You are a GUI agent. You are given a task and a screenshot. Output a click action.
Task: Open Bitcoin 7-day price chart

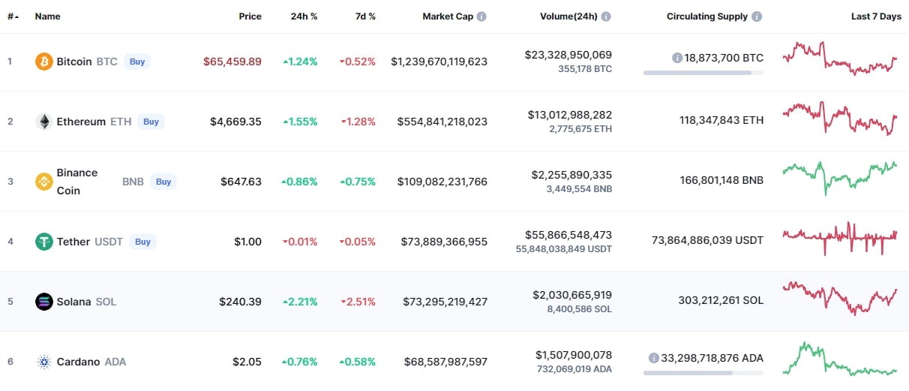[x=840, y=59]
